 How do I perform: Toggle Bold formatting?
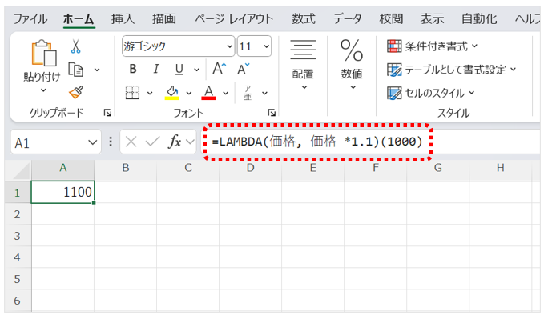[133, 69]
